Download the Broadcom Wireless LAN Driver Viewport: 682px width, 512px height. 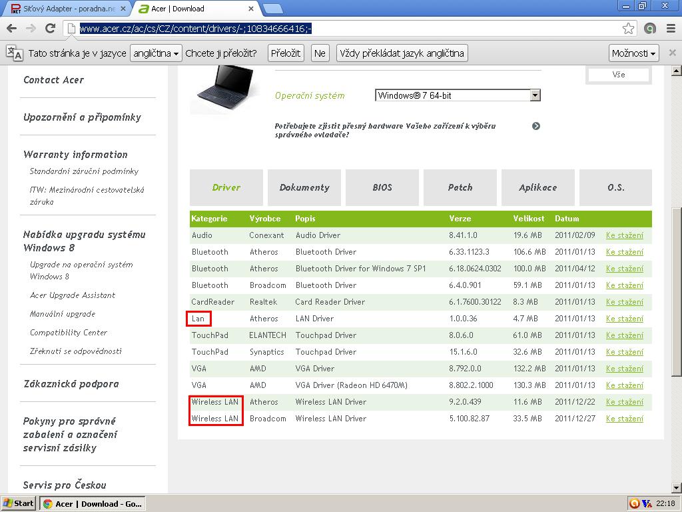(x=624, y=419)
